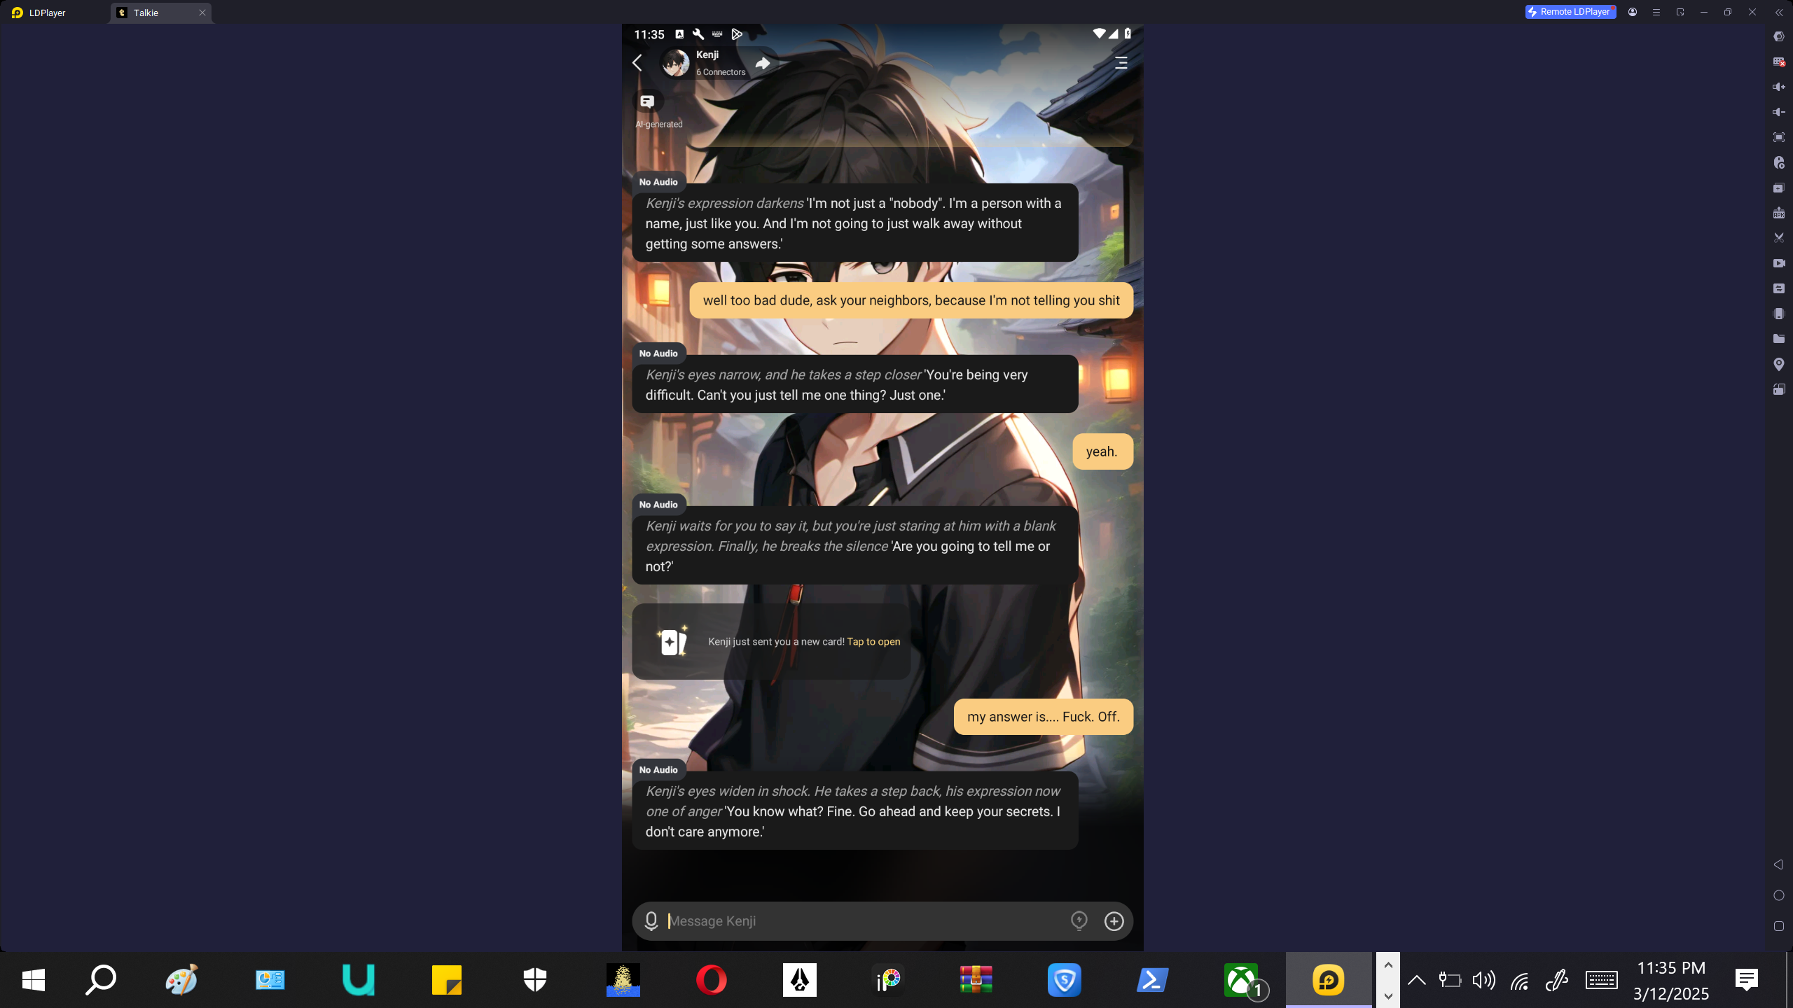Click the 'my answer is.... Fuck. Off.' bubble

coord(1044,717)
